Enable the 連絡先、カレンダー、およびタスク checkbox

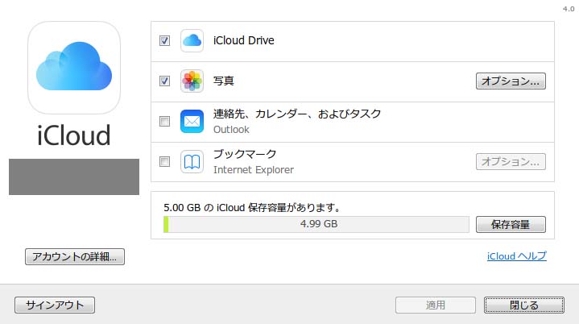pos(165,121)
